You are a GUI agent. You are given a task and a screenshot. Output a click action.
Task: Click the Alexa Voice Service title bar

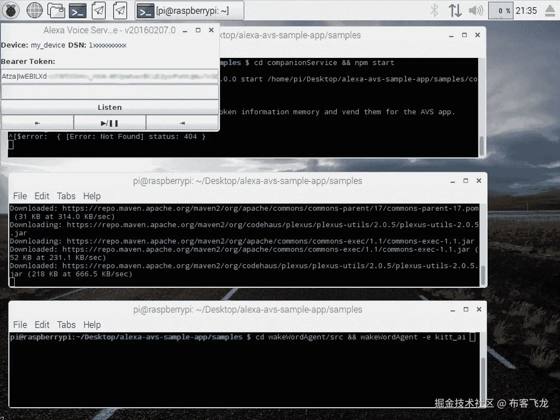pyautogui.click(x=110, y=30)
